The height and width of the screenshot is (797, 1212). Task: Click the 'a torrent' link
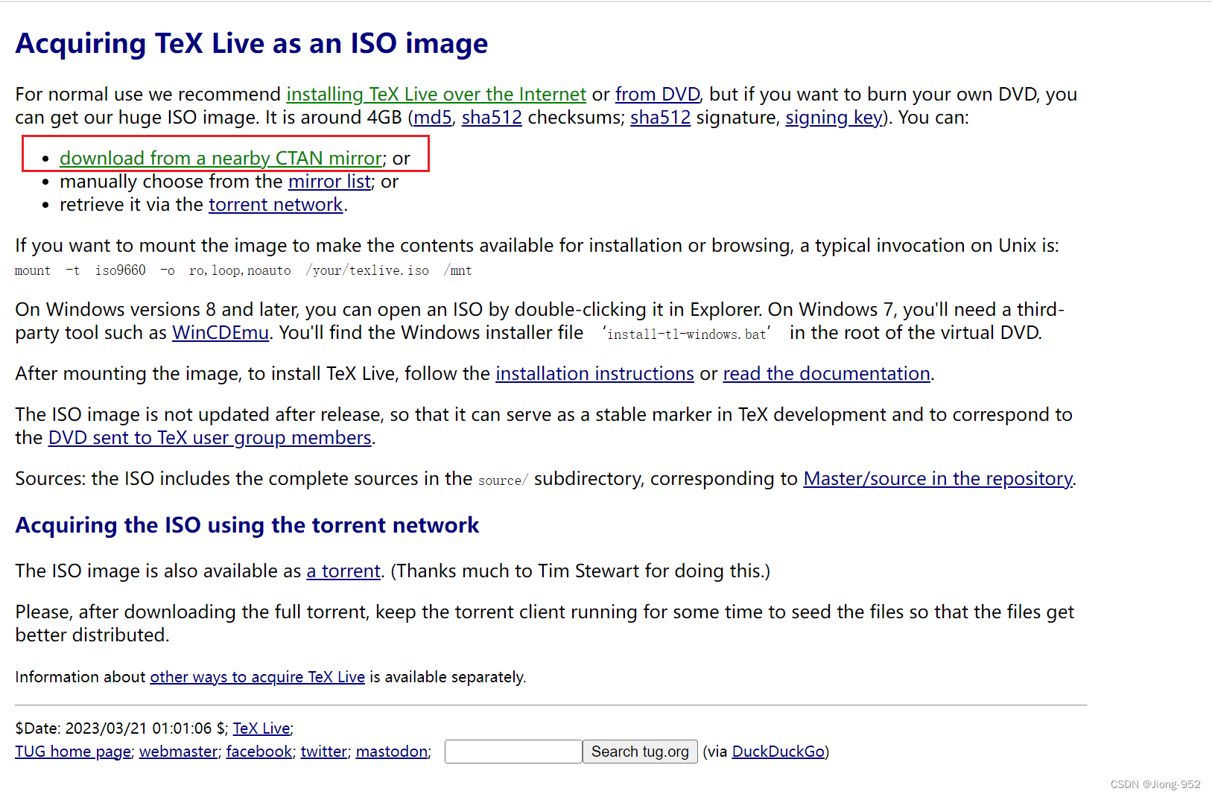coord(343,571)
